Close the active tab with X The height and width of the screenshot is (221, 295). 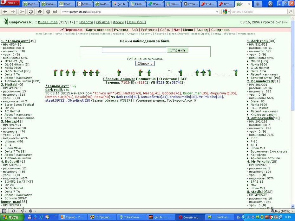pyautogui.click(x=249, y=4)
